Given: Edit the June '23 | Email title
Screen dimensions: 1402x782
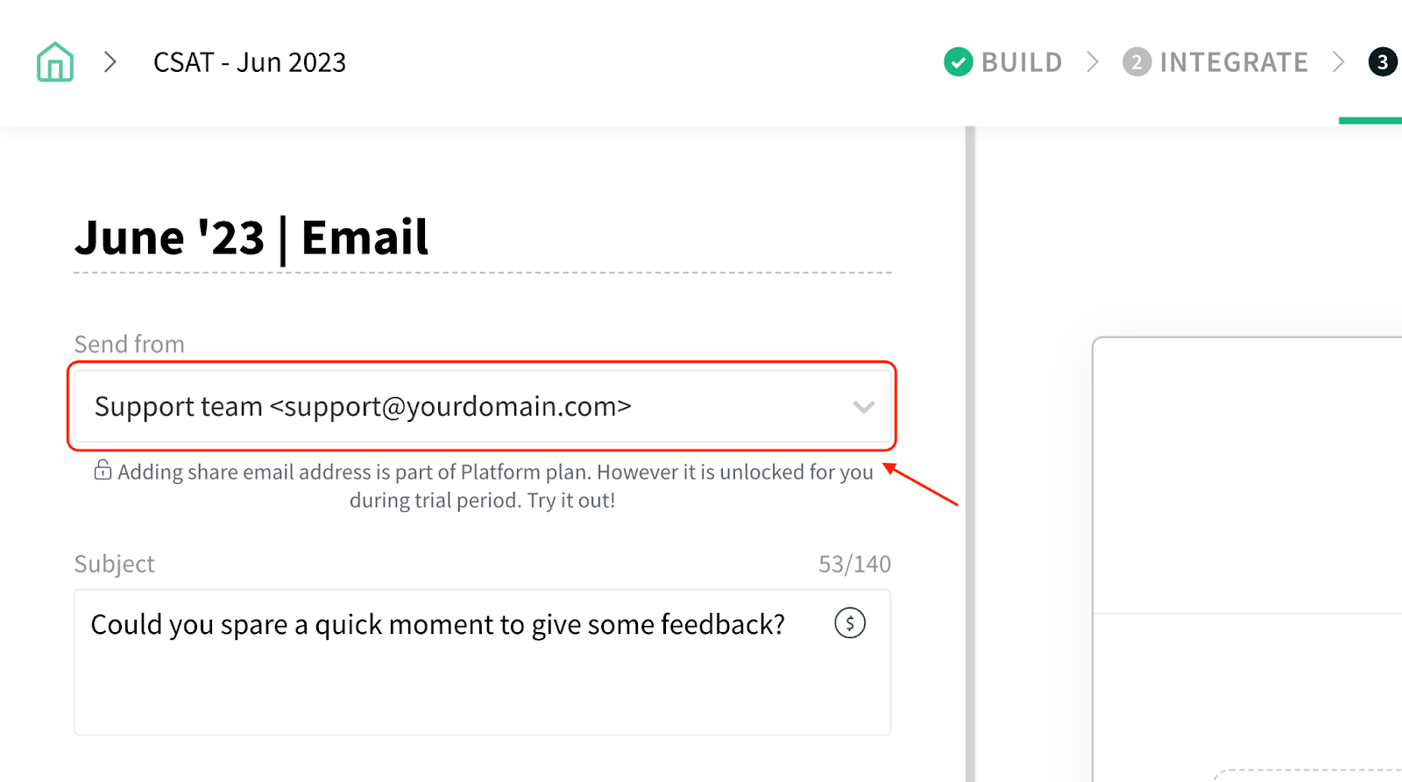Looking at the screenshot, I should 251,238.
